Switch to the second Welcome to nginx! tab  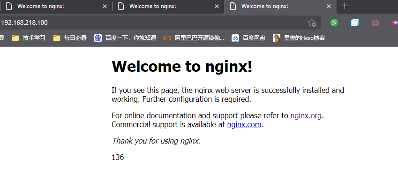click(168, 7)
